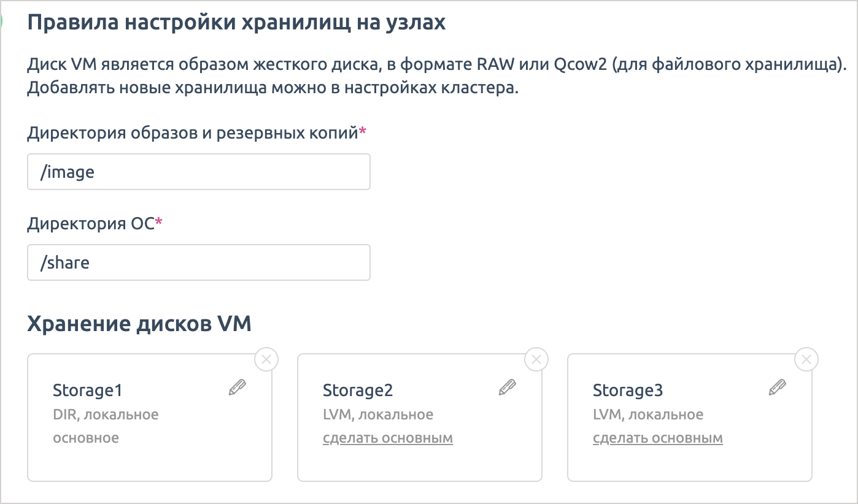Screen dimensions: 858x504
Task: Make Storage2 the main storage
Action: pos(387,438)
